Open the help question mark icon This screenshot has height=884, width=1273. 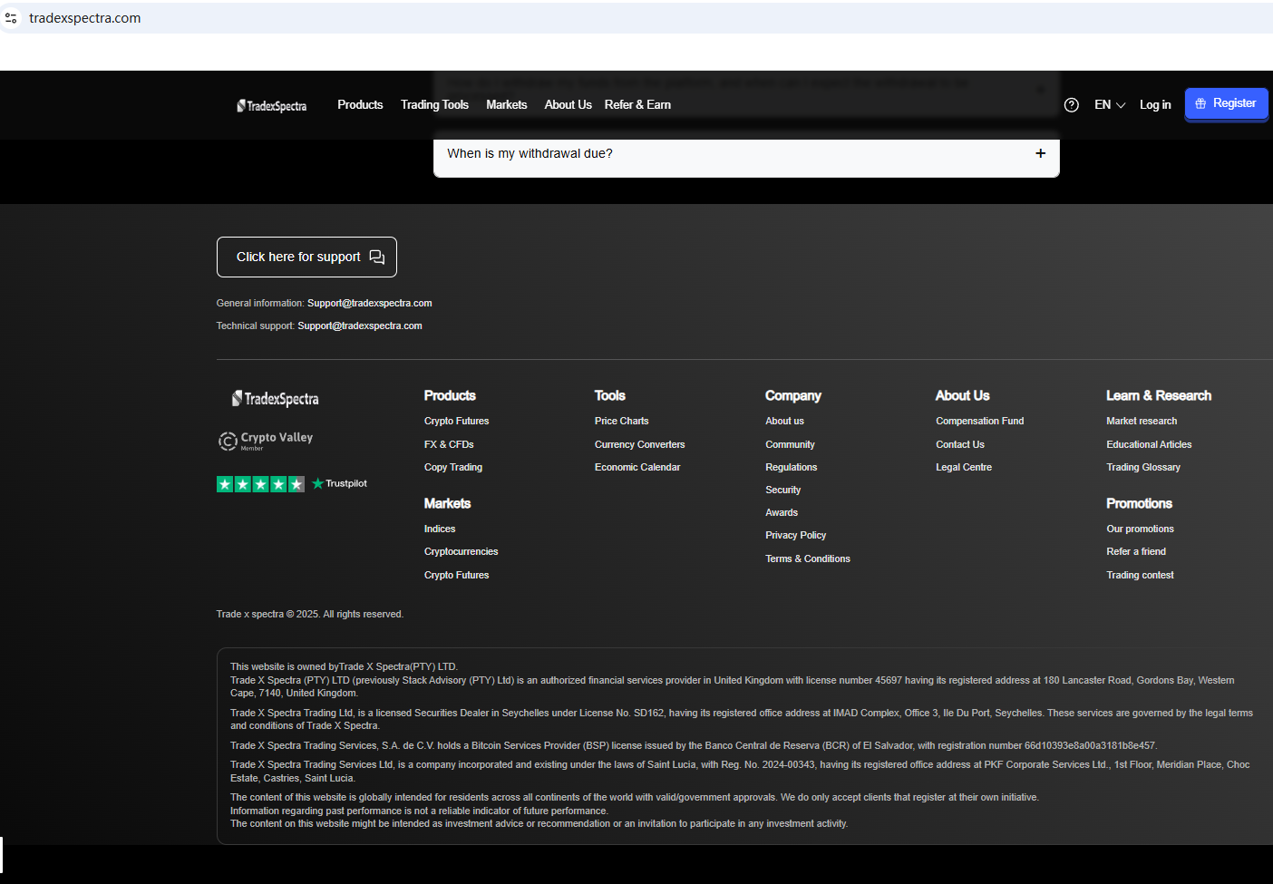1071,105
